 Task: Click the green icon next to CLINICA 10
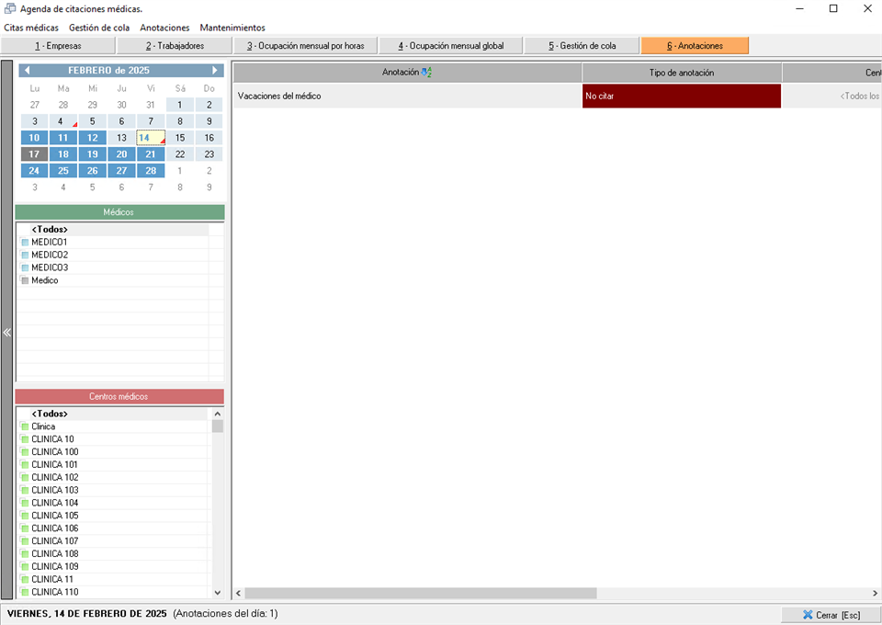(x=25, y=439)
